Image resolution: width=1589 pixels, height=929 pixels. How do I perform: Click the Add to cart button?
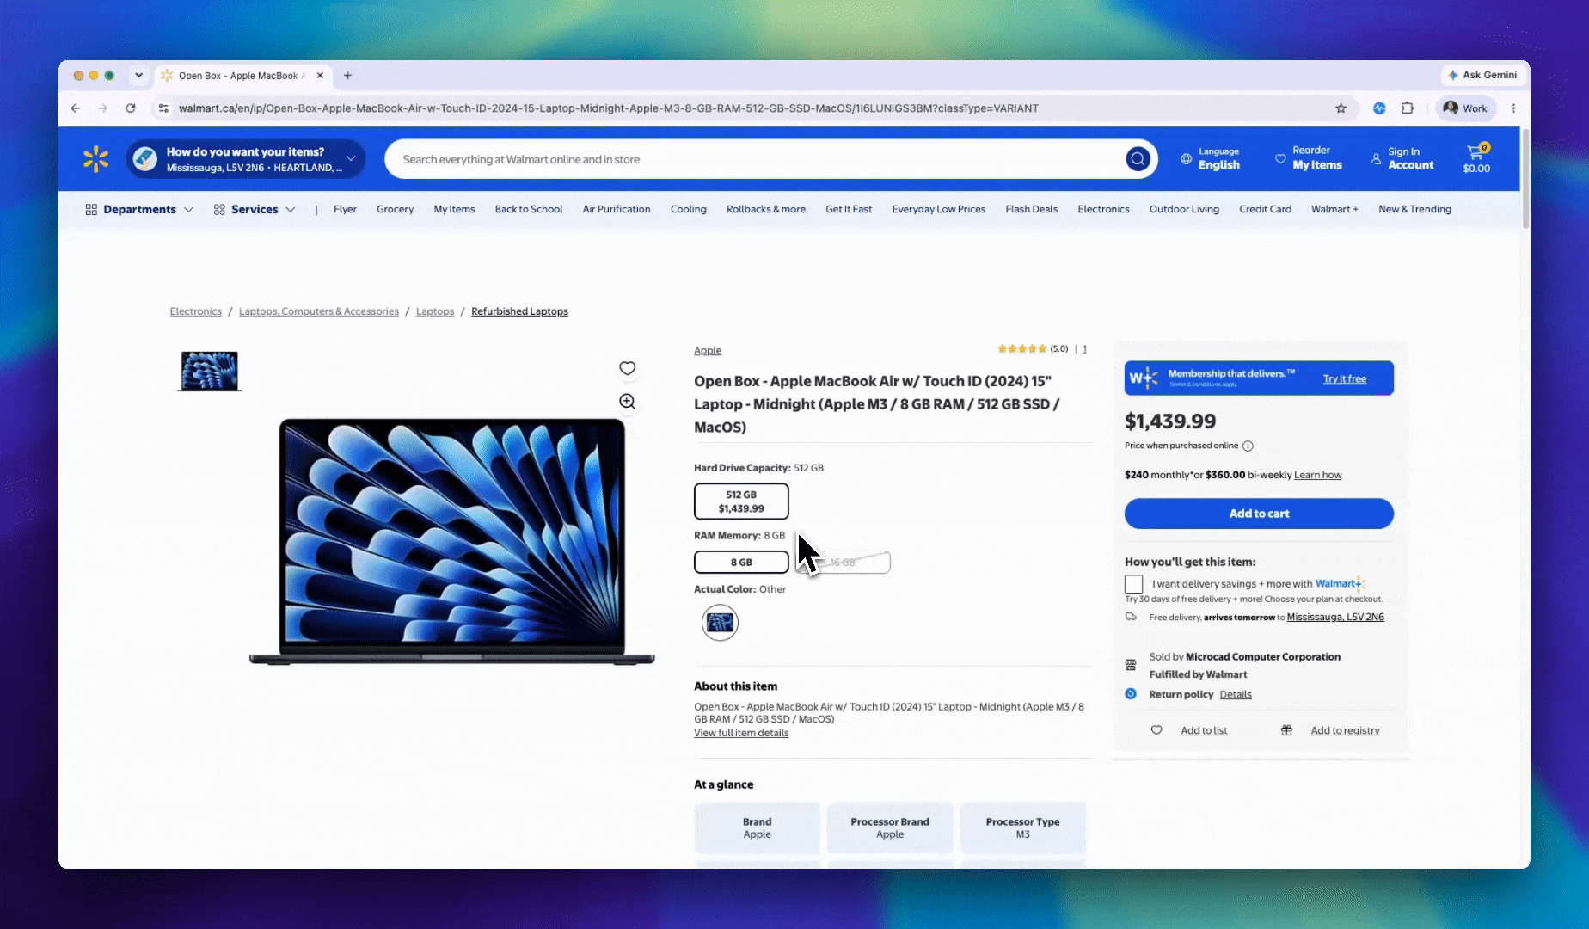1259,514
